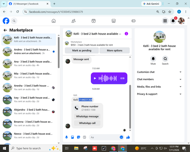Open the Facebook menu grid icon

coord(165,21)
